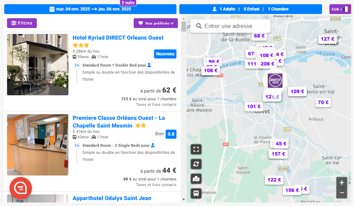Viewport: 354px width, 206px height.
Task: Open Apparthotel Odalys Saint Jean link
Action: click(112, 198)
